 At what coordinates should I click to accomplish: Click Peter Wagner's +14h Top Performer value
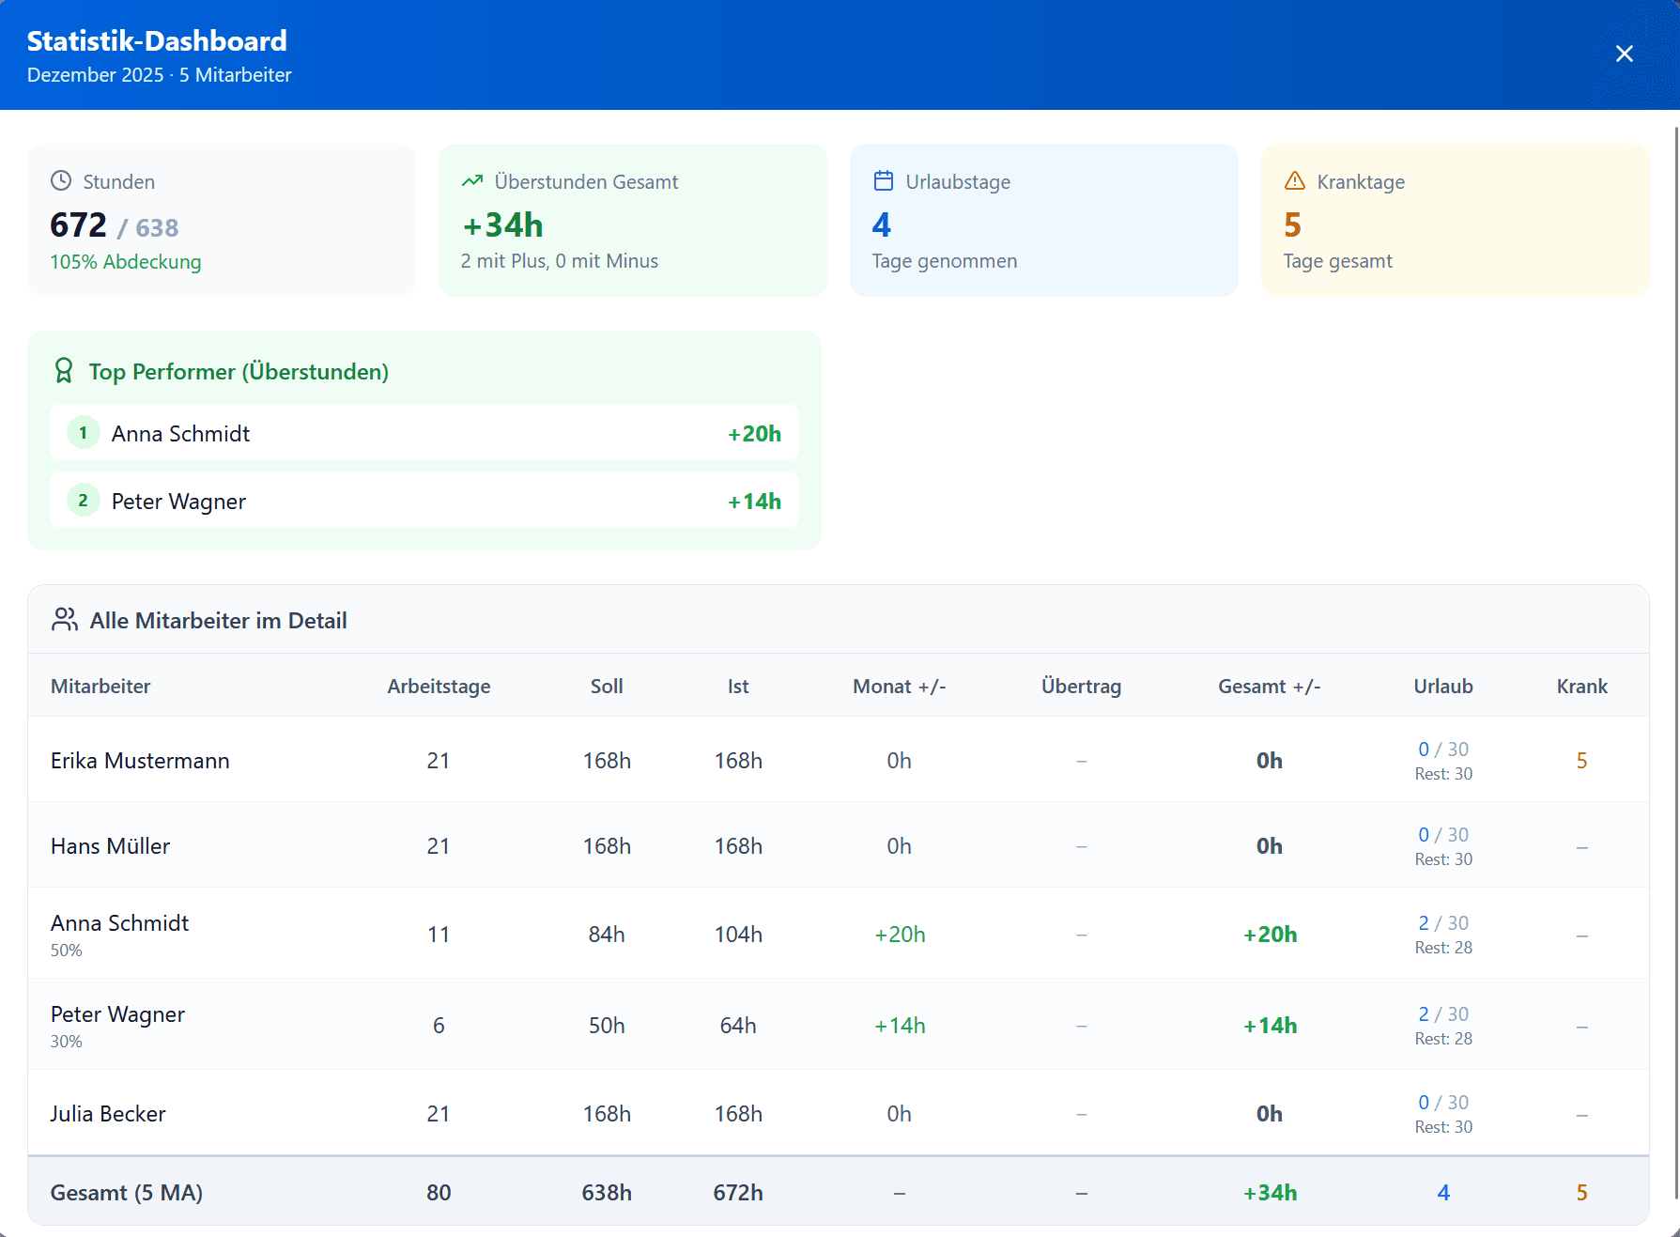(x=754, y=502)
